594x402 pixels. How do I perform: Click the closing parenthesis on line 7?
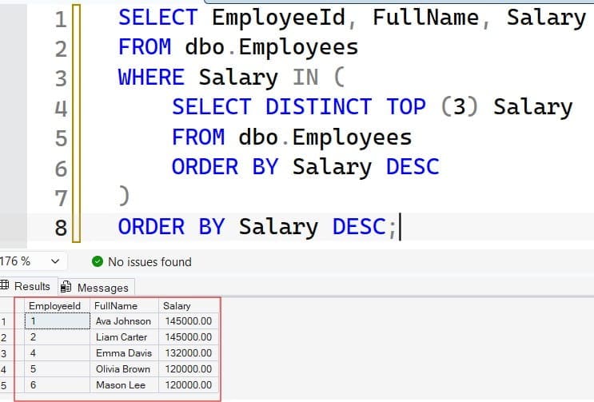(124, 196)
